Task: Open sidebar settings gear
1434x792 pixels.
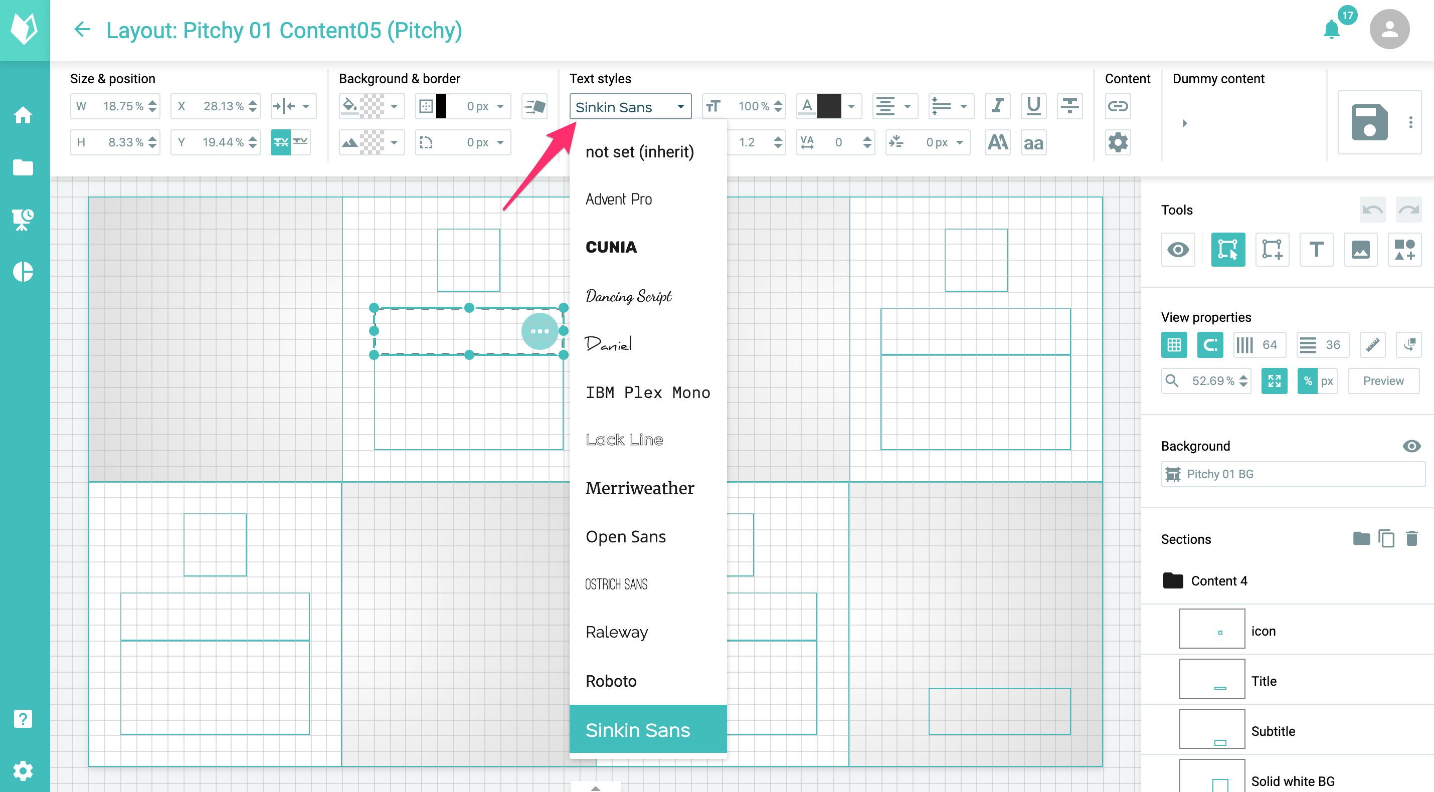Action: [x=24, y=771]
